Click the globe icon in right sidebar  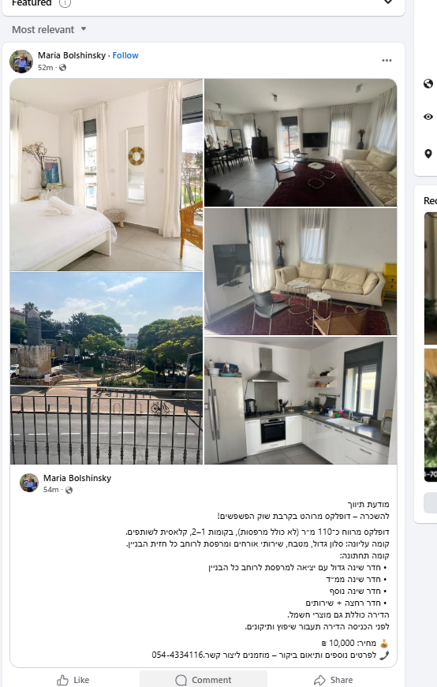(x=428, y=84)
